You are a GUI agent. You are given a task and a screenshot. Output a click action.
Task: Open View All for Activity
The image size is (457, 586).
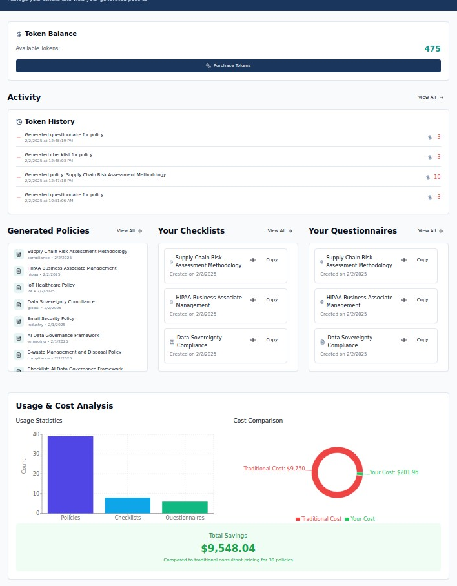[431, 97]
